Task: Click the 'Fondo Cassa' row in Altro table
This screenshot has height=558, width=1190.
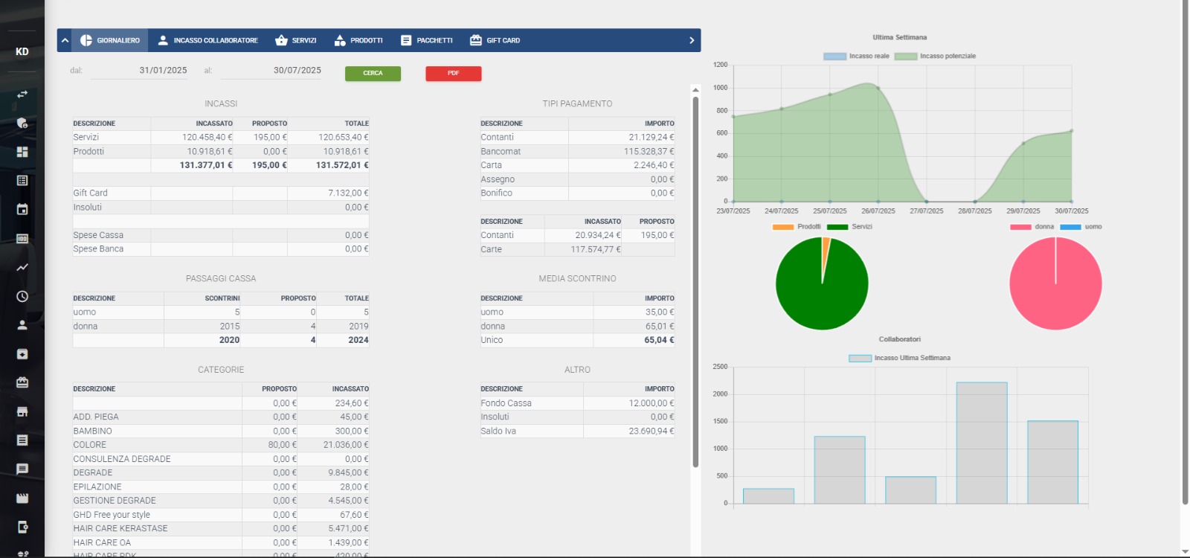Action: point(577,403)
